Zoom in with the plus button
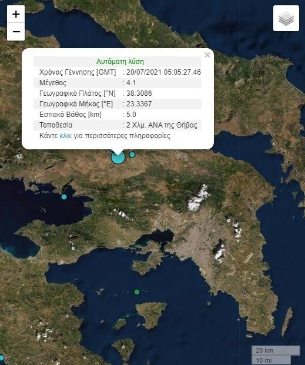Viewport: 305px width, 365px height. 16,14
